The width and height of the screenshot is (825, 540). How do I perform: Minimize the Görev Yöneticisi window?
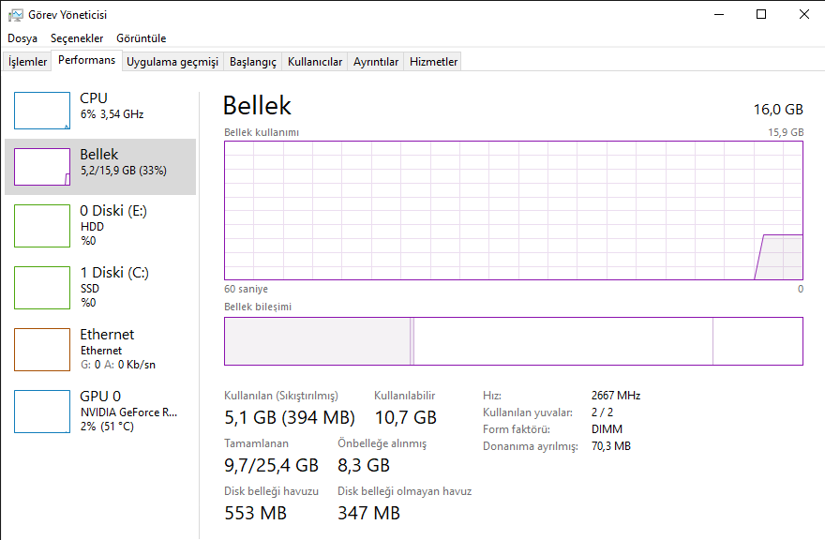pos(718,14)
